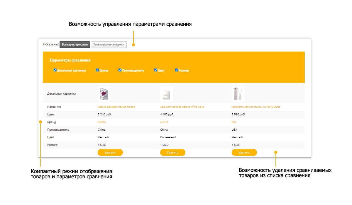This screenshot has width=352, height=205.
Task: Click the "Производитель" row label in table
Action: [58, 130]
